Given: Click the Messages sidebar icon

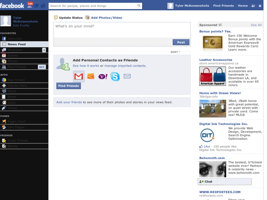Looking at the screenshot, I should tap(4, 50).
